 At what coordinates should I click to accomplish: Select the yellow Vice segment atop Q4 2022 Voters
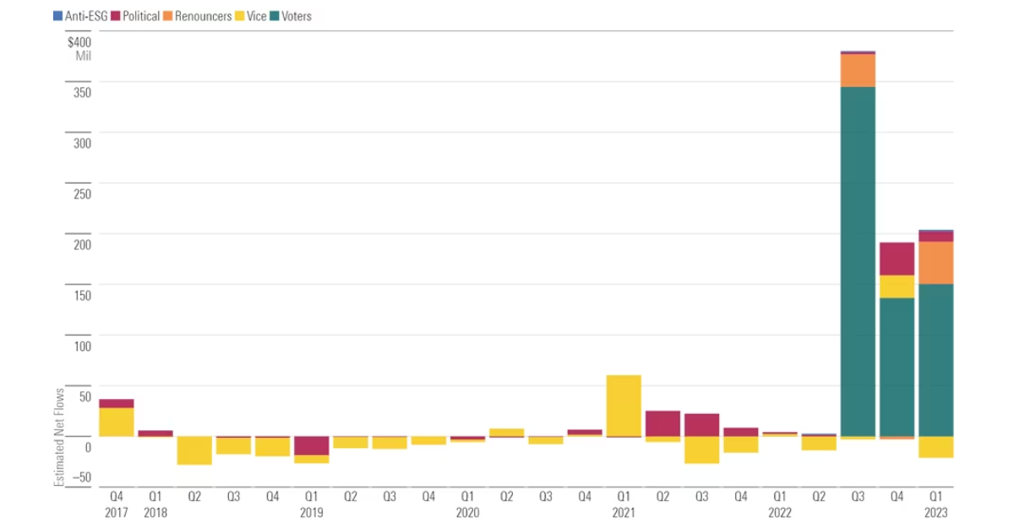897,287
